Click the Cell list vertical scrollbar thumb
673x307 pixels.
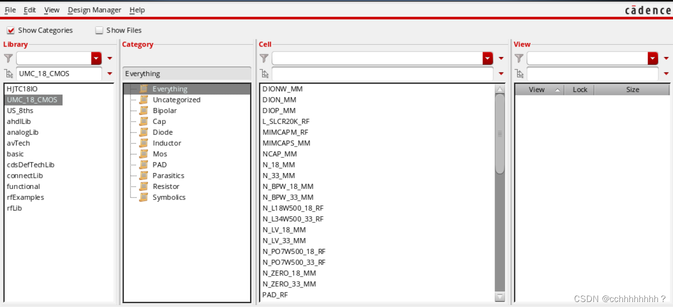click(499, 133)
